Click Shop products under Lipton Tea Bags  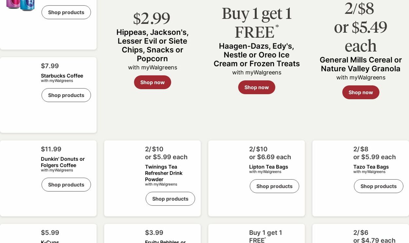[274, 186]
